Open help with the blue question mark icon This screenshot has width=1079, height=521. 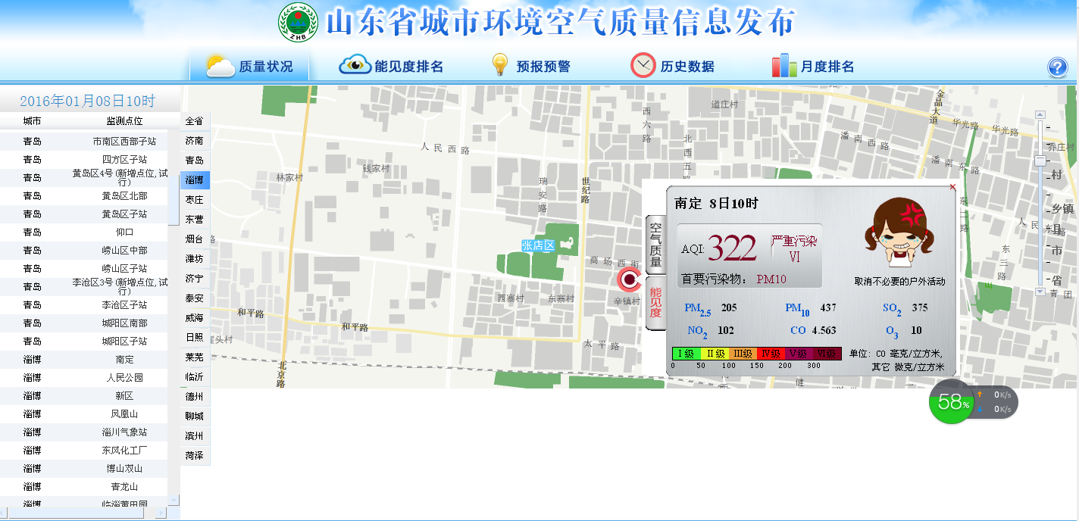pos(1058,67)
